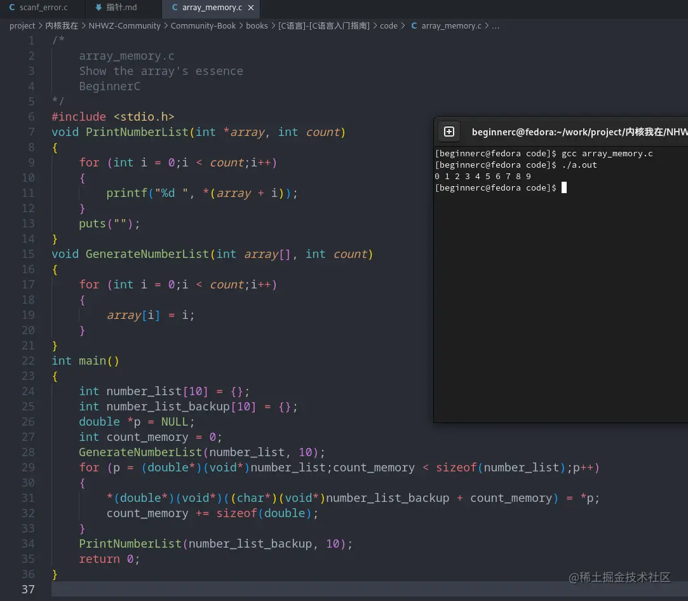The width and height of the screenshot is (688, 601).
Task: Click the terminal window title text
Action: coord(579,132)
